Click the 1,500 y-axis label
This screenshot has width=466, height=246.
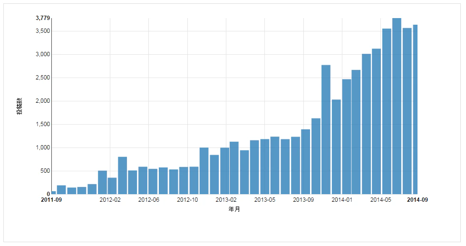43,124
